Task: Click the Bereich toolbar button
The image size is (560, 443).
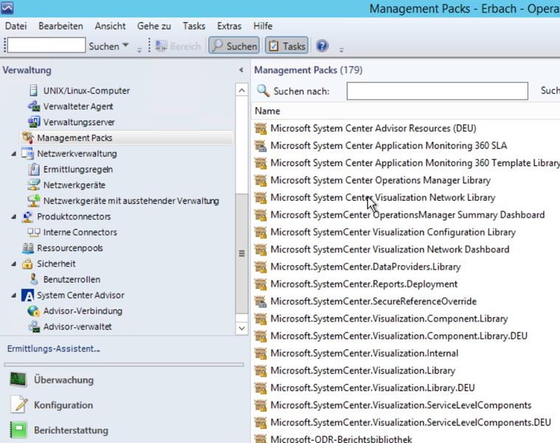Action: tap(178, 46)
